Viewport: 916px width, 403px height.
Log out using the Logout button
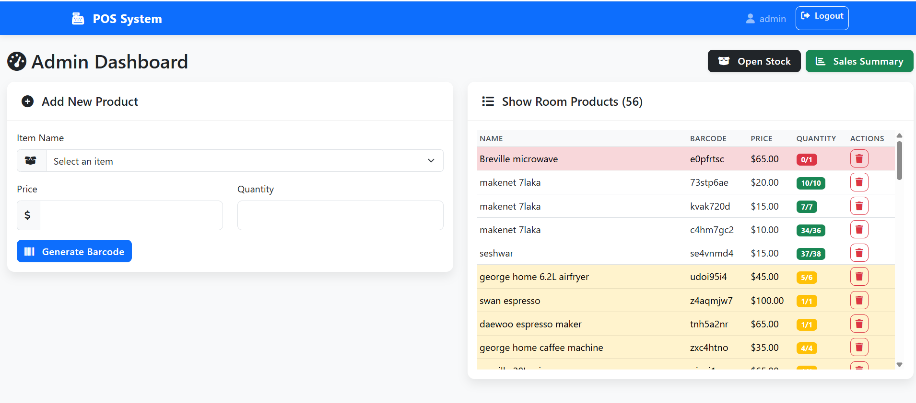point(822,18)
